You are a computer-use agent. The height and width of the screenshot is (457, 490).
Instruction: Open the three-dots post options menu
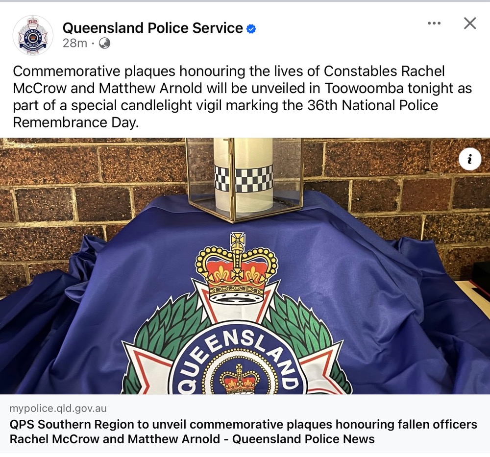(434, 23)
